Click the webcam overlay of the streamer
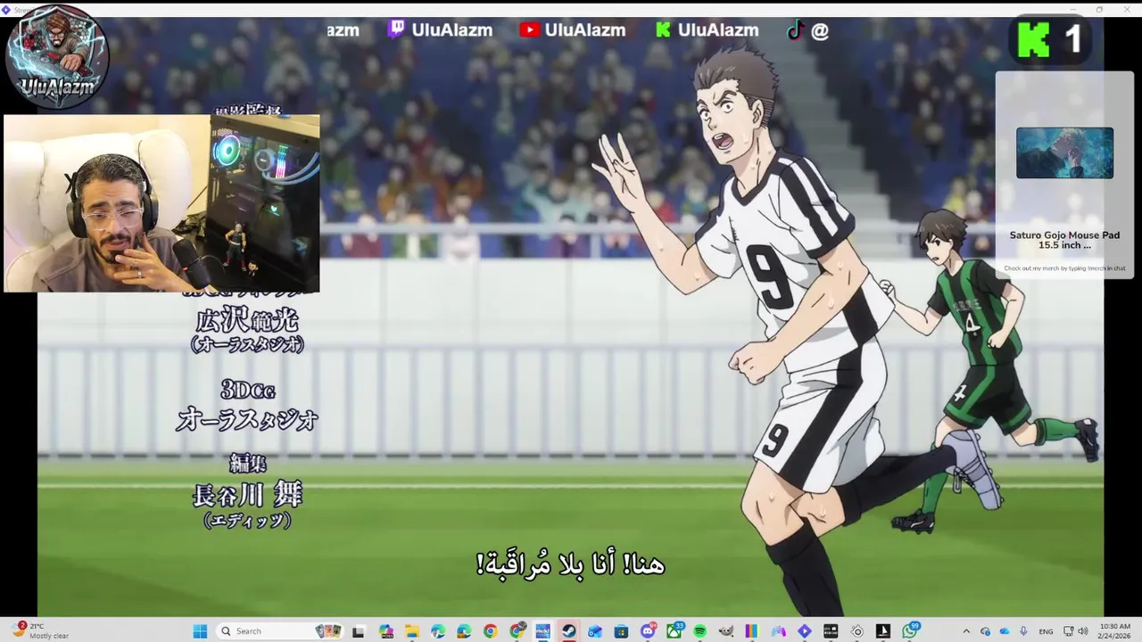Viewport: 1142px width, 642px height. coord(161,203)
